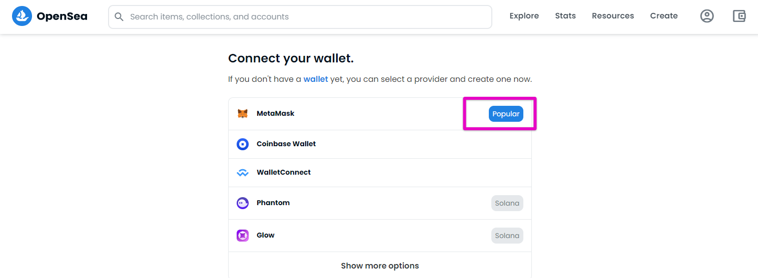
Task: Open the account profile icon
Action: (707, 16)
